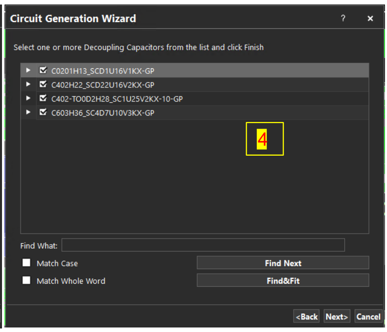Click the Match Case label text
Viewport: 387px width, 332px height.
[57, 263]
